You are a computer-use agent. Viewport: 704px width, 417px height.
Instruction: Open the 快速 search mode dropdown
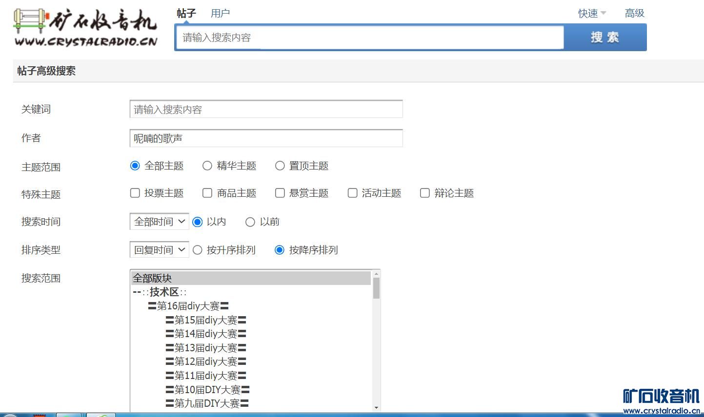[592, 14]
